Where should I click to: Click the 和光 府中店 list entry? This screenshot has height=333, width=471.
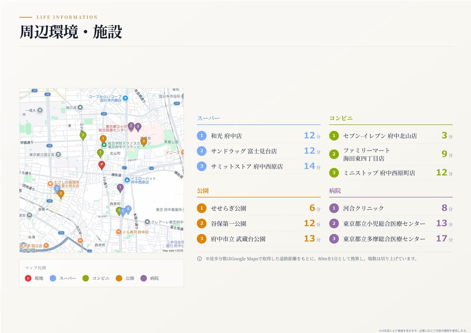click(x=258, y=136)
